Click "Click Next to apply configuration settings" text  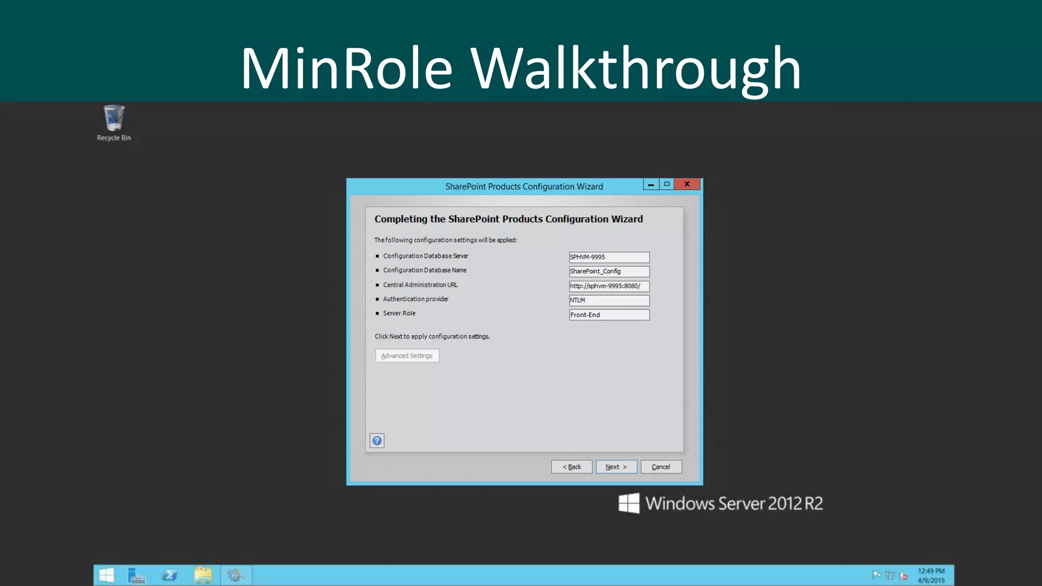click(432, 336)
